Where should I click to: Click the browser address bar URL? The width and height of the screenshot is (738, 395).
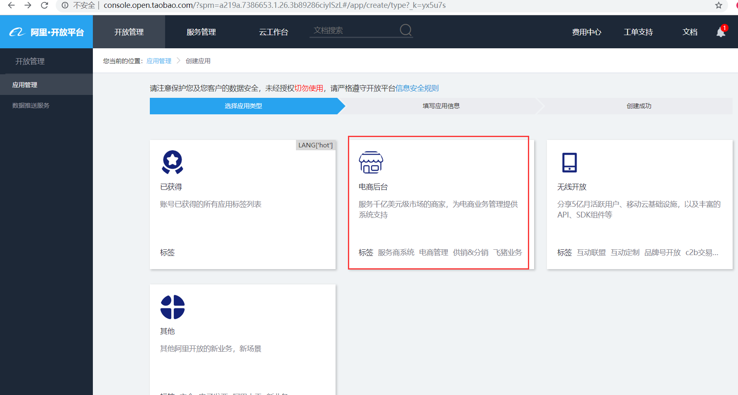click(274, 5)
